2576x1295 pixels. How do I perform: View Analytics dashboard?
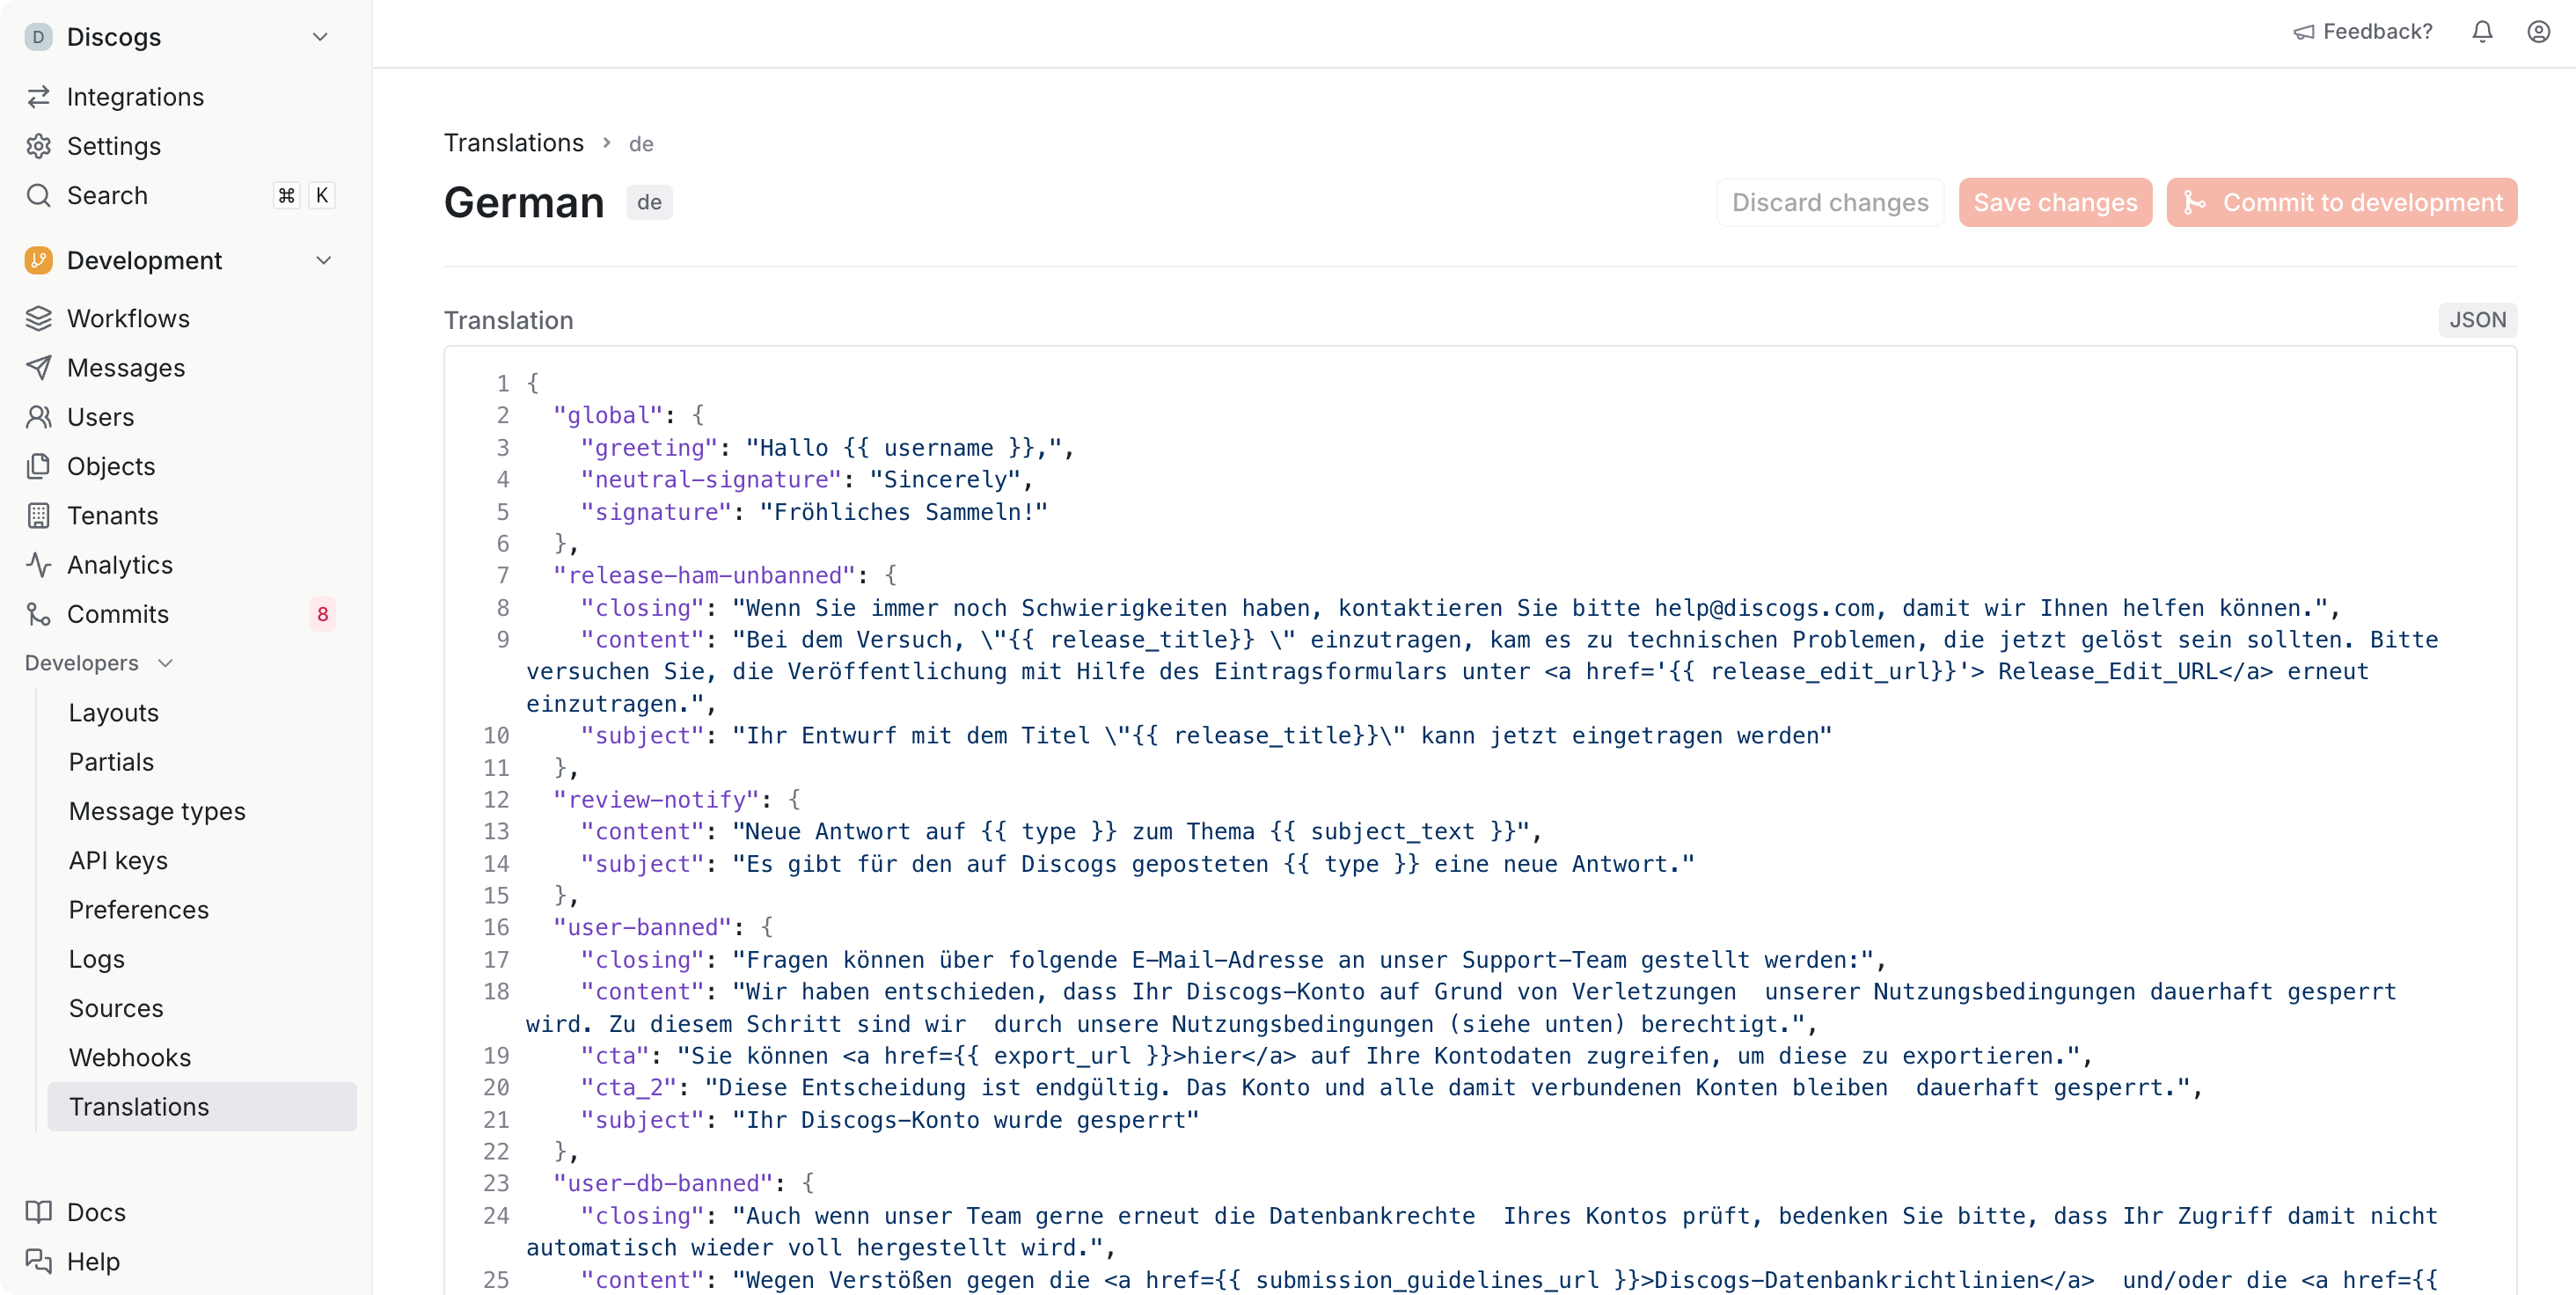point(119,564)
